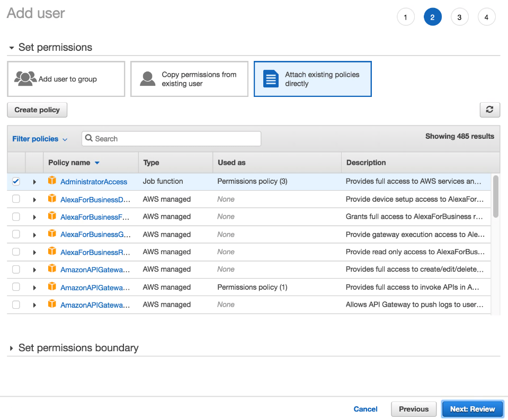Viewport: 508px width, 420px height.
Task: Check the checkbox for the invoke APIs policy row
Action: click(16, 287)
